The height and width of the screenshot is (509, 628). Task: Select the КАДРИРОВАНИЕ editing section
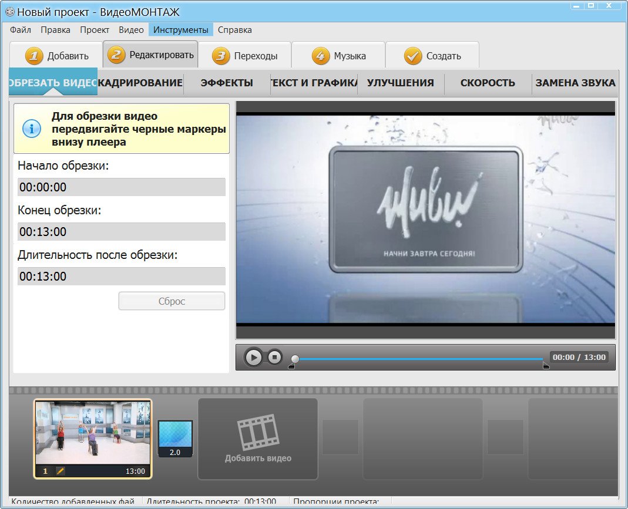tap(140, 83)
